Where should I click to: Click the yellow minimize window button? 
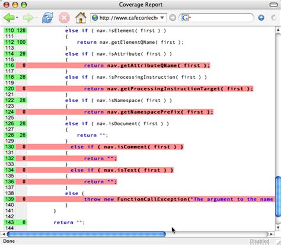pyautogui.click(x=15, y=5)
